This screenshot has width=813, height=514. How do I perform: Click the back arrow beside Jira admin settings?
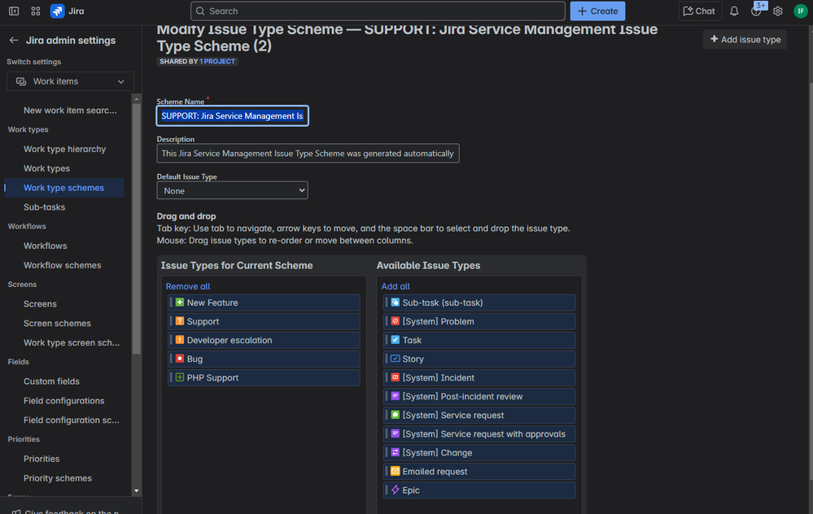14,40
